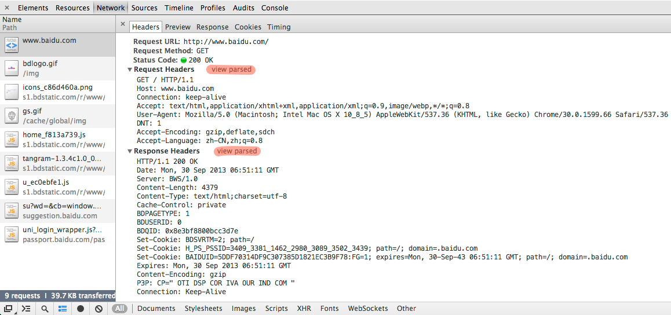Image resolution: width=671 pixels, height=315 pixels.
Task: Open the Cookies detail tab
Action: pyautogui.click(x=248, y=27)
